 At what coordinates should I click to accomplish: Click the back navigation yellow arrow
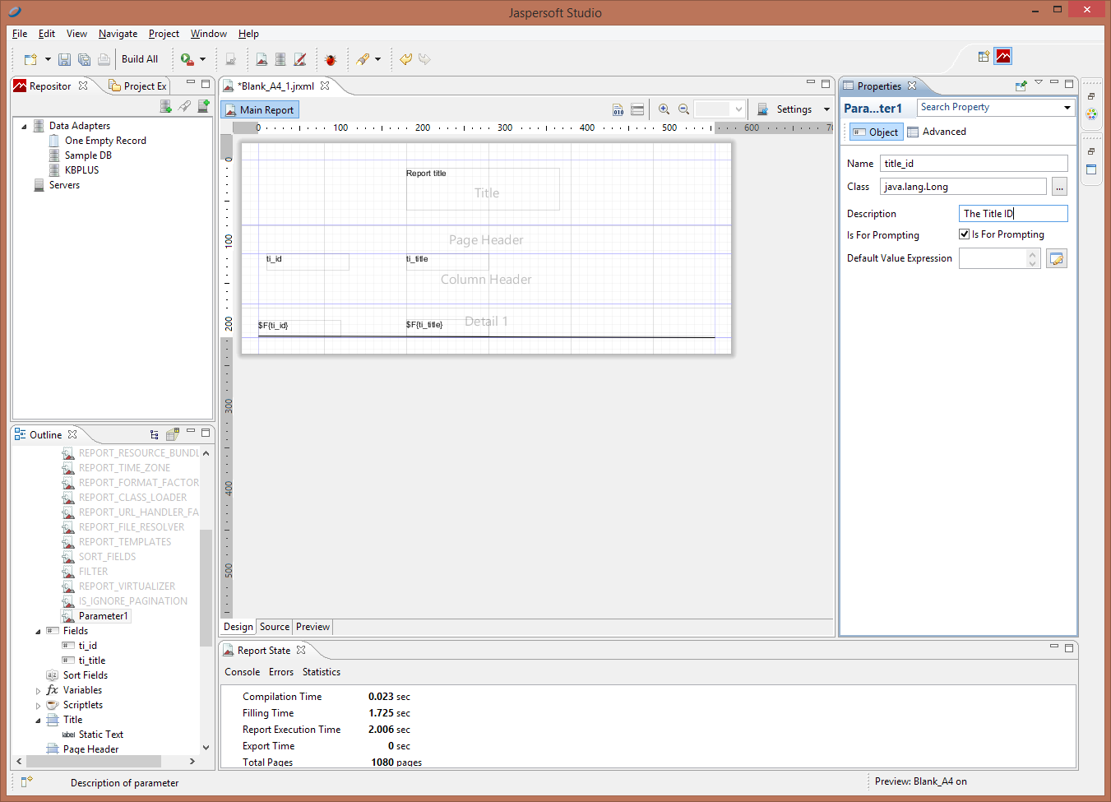point(405,59)
